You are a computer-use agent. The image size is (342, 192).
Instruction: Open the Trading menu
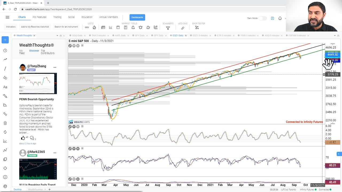pos(57,17)
